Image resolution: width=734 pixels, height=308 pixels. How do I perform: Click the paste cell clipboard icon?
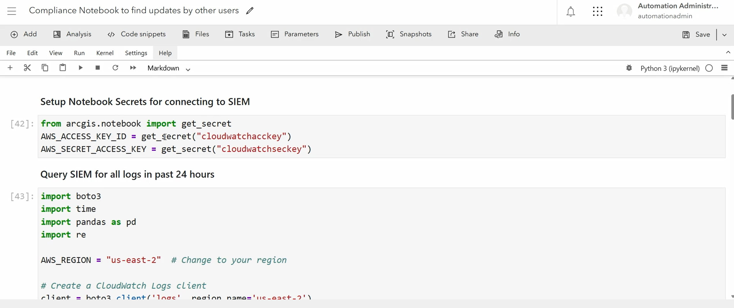coord(63,68)
